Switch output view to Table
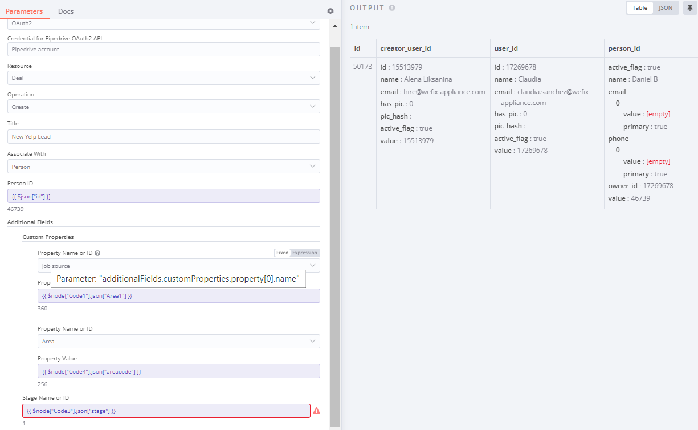This screenshot has height=430, width=698. [x=640, y=8]
